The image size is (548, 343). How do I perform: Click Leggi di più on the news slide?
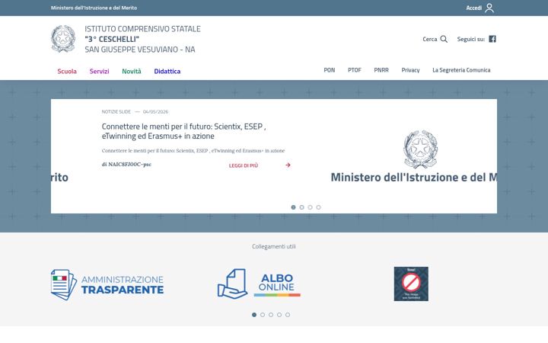tap(244, 165)
